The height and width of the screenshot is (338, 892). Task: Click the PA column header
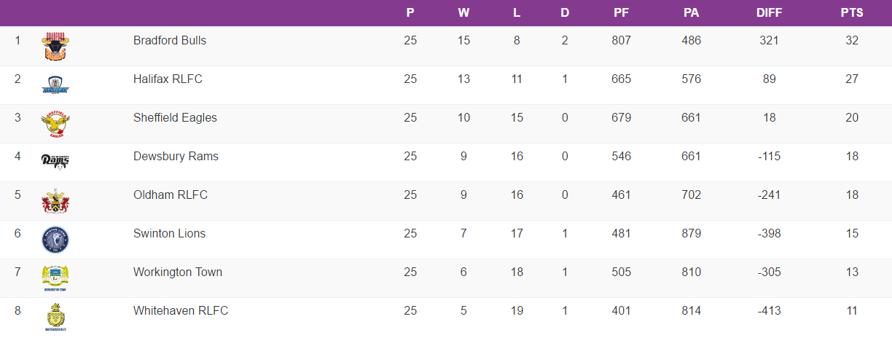[691, 13]
